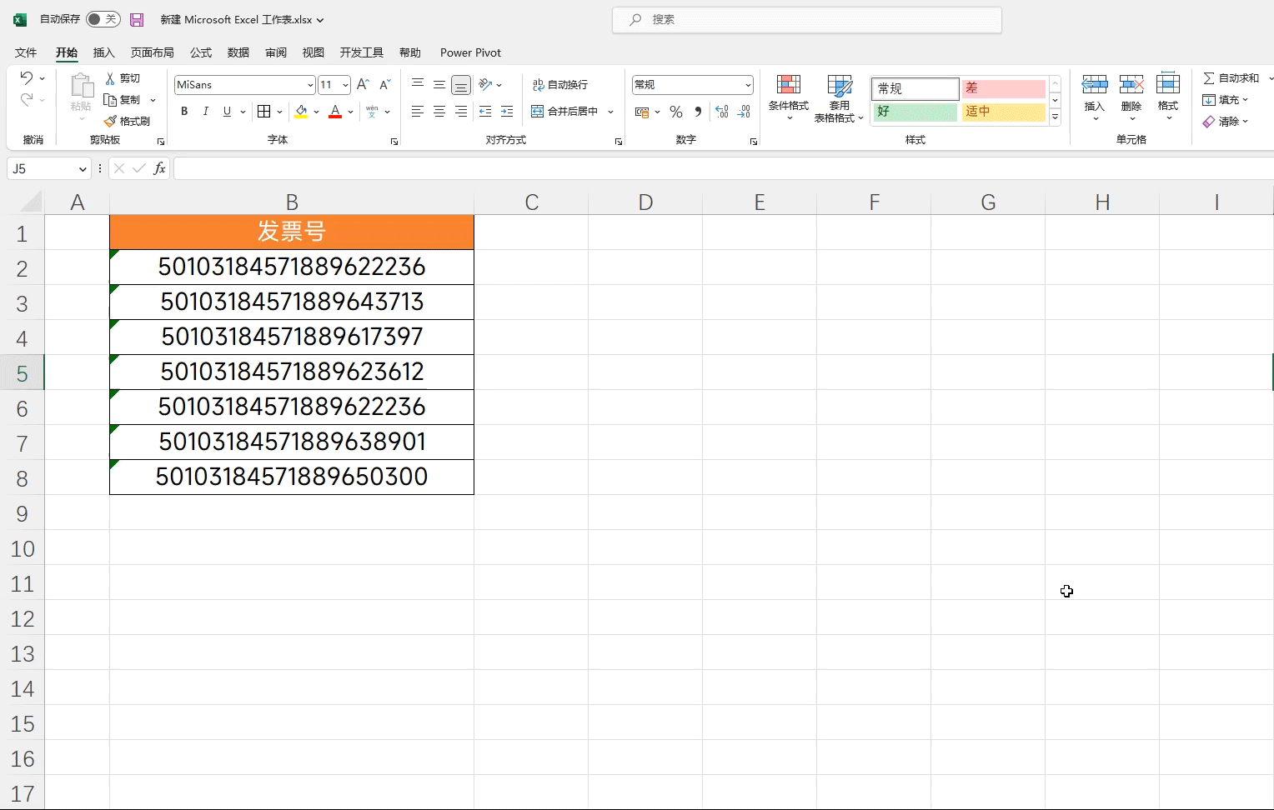Viewport: 1274px width, 810px height.
Task: Decrease font size with small A
Action: tap(384, 84)
